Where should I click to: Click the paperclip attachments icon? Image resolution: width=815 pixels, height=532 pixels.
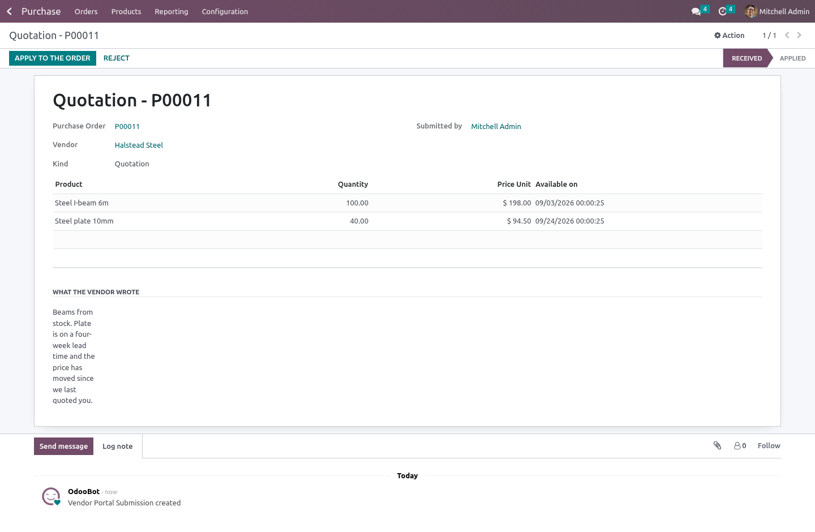coord(717,445)
